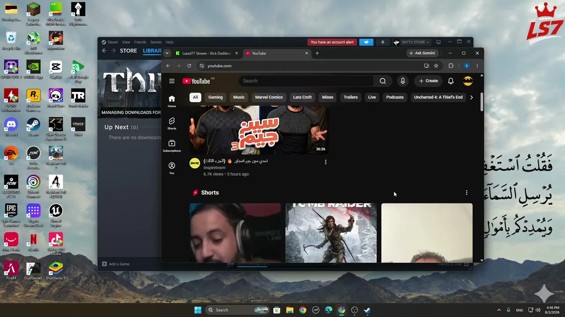Open the YouTube guide hamburger menu
The width and height of the screenshot is (565, 317).
pyautogui.click(x=172, y=81)
